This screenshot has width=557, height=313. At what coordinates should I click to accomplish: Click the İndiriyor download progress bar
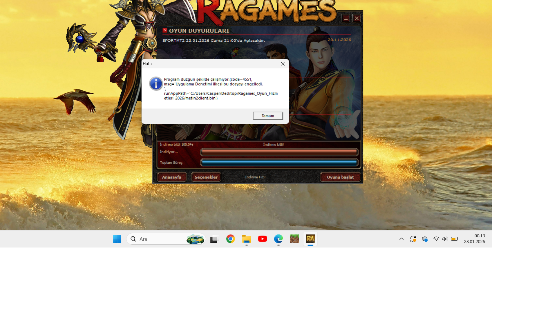click(279, 152)
